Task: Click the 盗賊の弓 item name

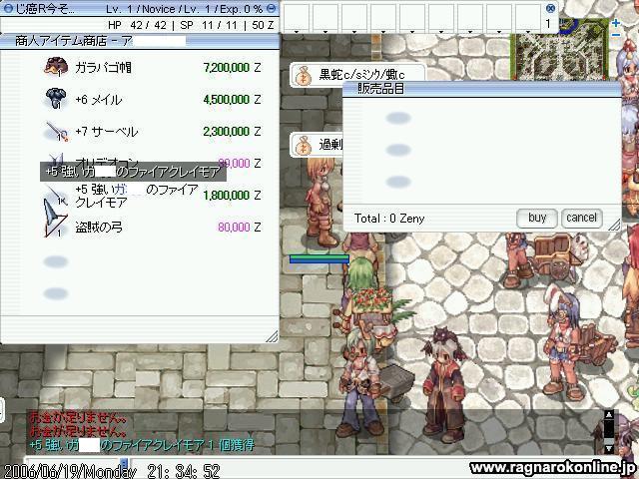Action: 99,227
